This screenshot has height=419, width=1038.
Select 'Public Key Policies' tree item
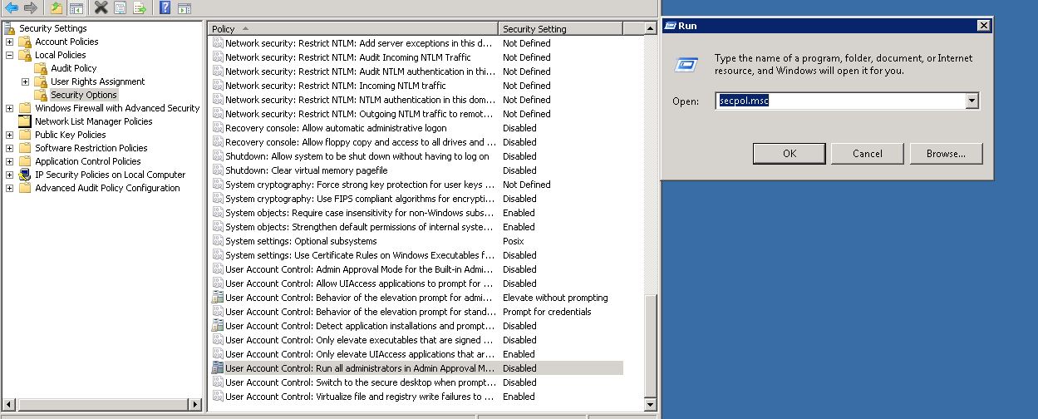pos(71,135)
